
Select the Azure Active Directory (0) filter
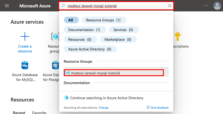pyautogui.click(x=90, y=49)
